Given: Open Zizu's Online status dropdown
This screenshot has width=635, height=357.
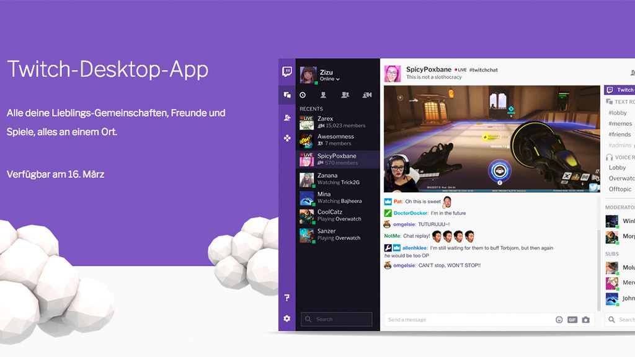Looking at the screenshot, I should coord(329,79).
